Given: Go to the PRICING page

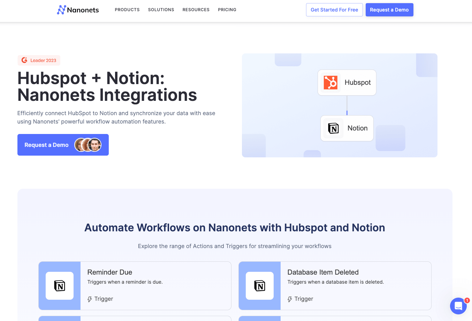Looking at the screenshot, I should pos(227,10).
